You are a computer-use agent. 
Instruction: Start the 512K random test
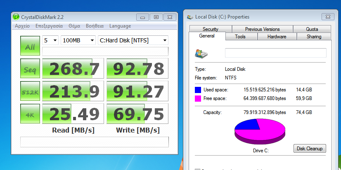click(x=30, y=91)
